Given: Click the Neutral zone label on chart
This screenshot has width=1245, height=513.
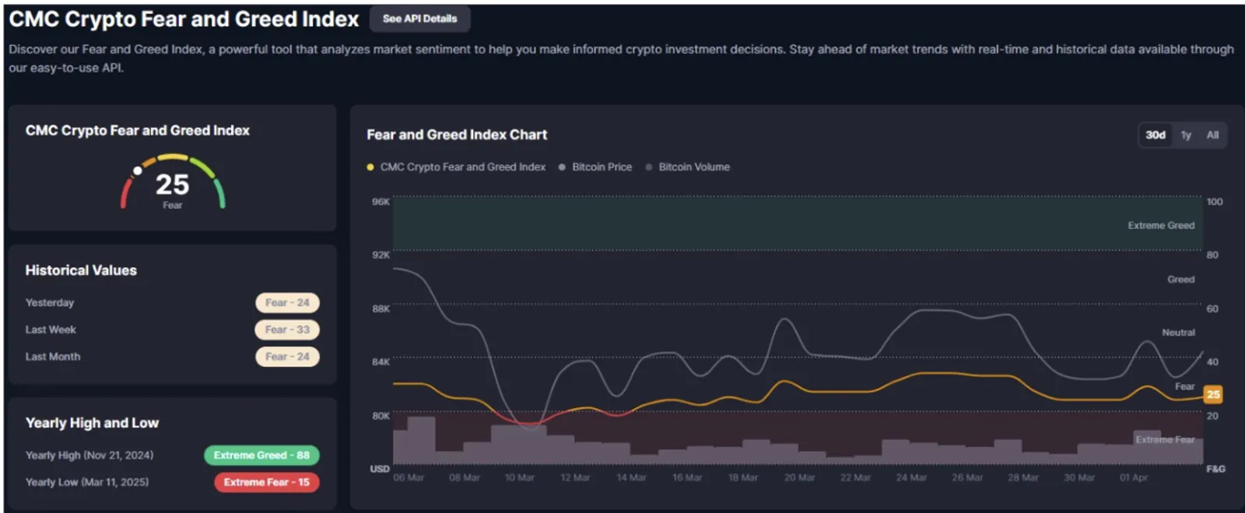Looking at the screenshot, I should pos(1178,333).
